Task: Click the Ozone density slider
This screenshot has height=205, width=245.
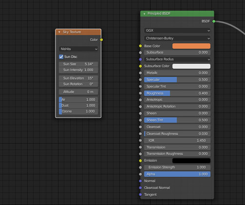Action: coord(78,112)
